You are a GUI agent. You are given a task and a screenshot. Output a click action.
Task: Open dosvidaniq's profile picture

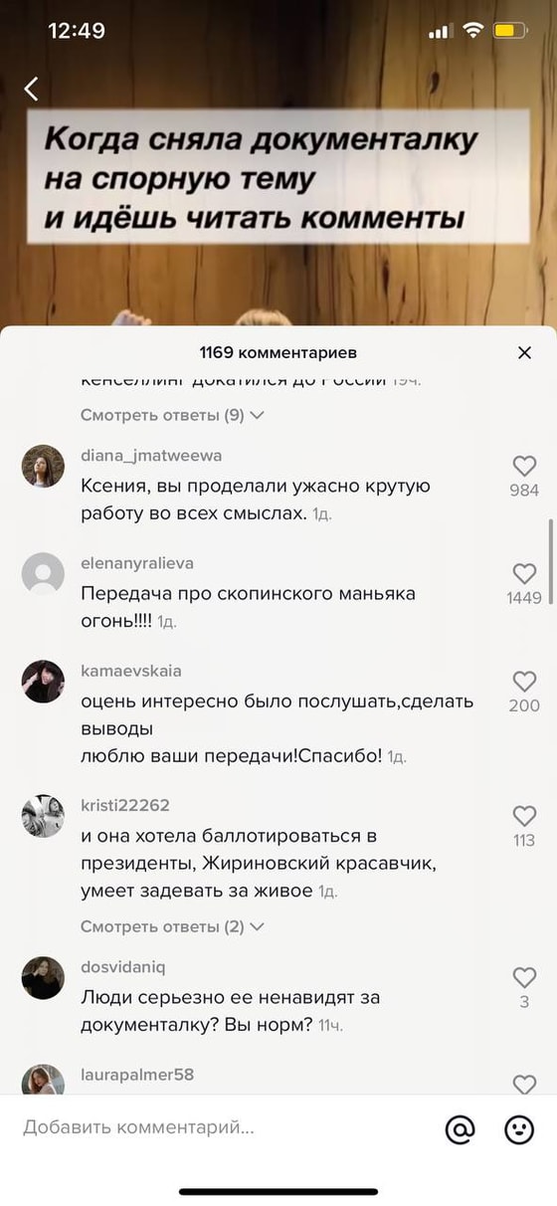[43, 978]
